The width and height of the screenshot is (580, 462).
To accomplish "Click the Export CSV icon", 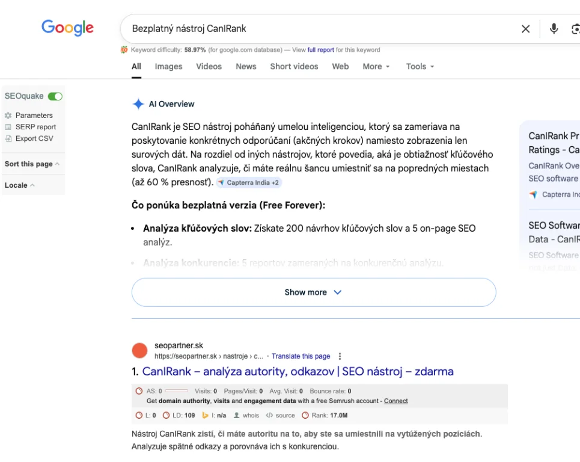I will point(8,138).
